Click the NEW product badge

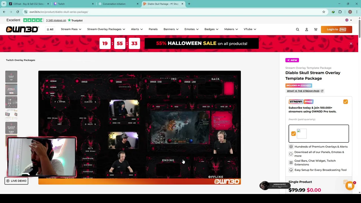292,60
